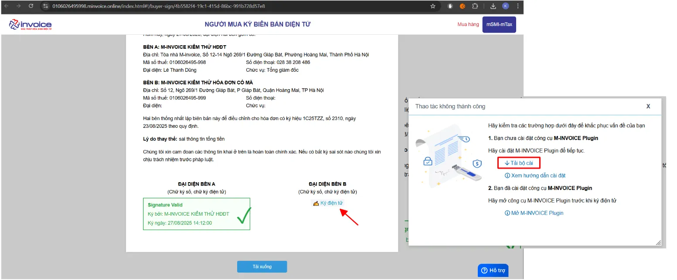Open Xem hướng dẫn cài đặt guide
The image size is (677, 280).
click(535, 176)
